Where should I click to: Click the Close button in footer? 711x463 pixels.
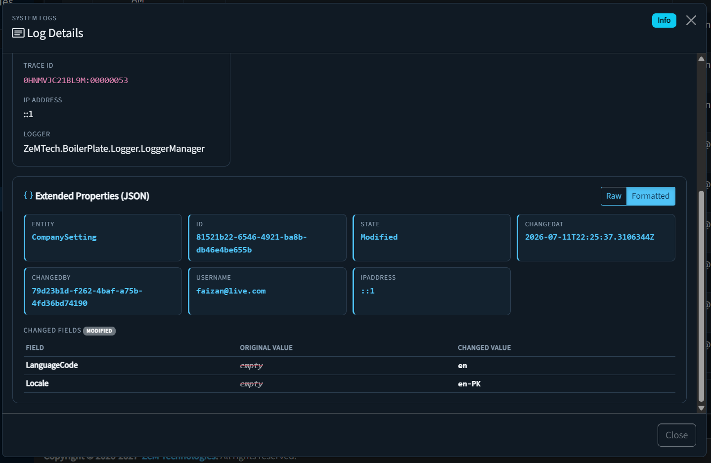[x=676, y=435]
